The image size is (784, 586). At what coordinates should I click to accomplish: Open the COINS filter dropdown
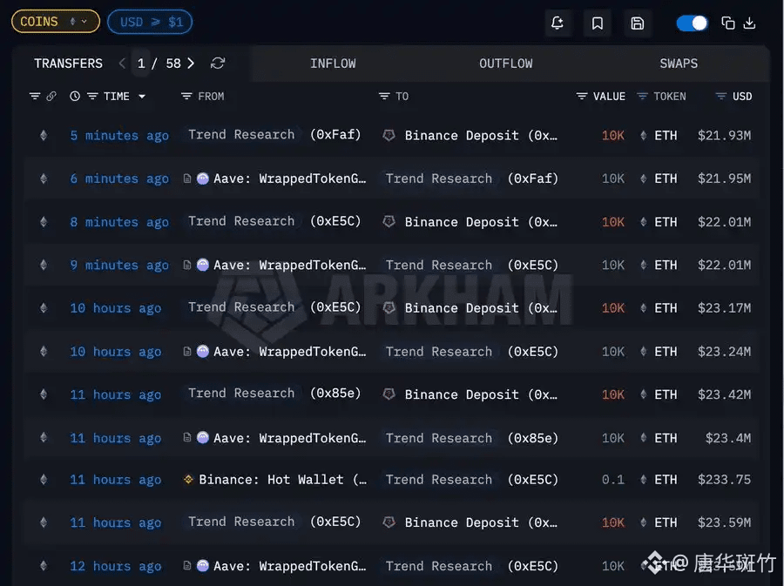[55, 22]
